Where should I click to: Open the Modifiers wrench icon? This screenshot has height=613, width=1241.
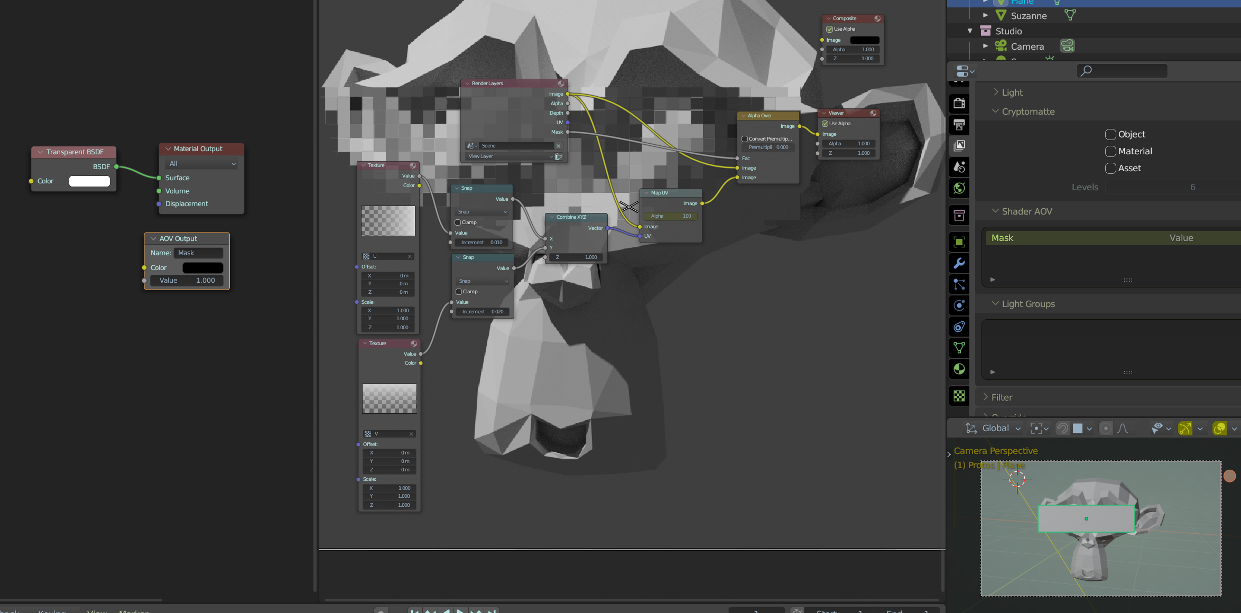click(959, 263)
